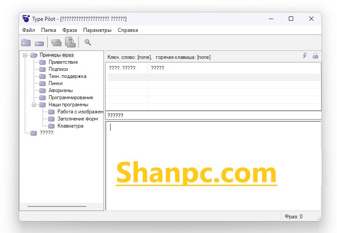Click the Shanpc.com link
Screen dimensions: 337x233
point(196,172)
